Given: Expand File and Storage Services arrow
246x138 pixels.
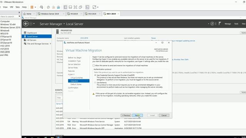Looking at the screenshot, I should click(50, 44).
